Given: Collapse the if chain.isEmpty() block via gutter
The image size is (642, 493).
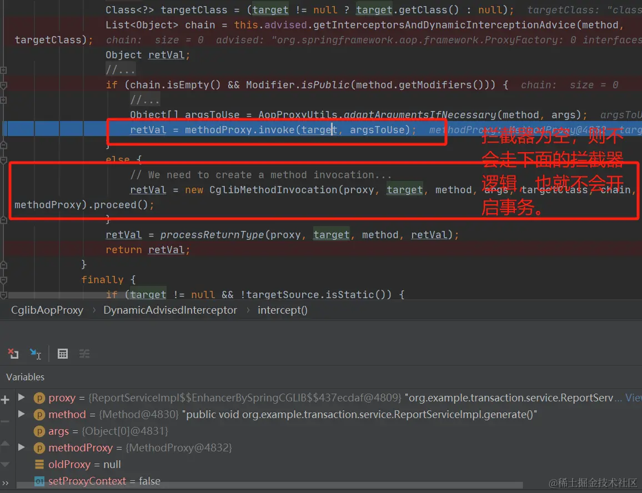Looking at the screenshot, I should tap(4, 85).
